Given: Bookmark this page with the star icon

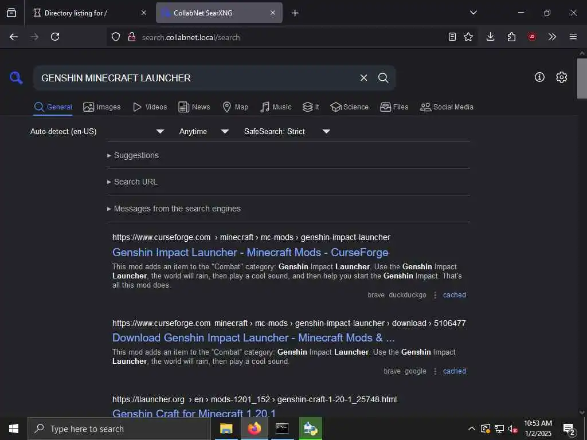Looking at the screenshot, I should click(468, 37).
